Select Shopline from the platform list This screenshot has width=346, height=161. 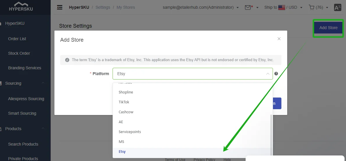pyautogui.click(x=191, y=92)
